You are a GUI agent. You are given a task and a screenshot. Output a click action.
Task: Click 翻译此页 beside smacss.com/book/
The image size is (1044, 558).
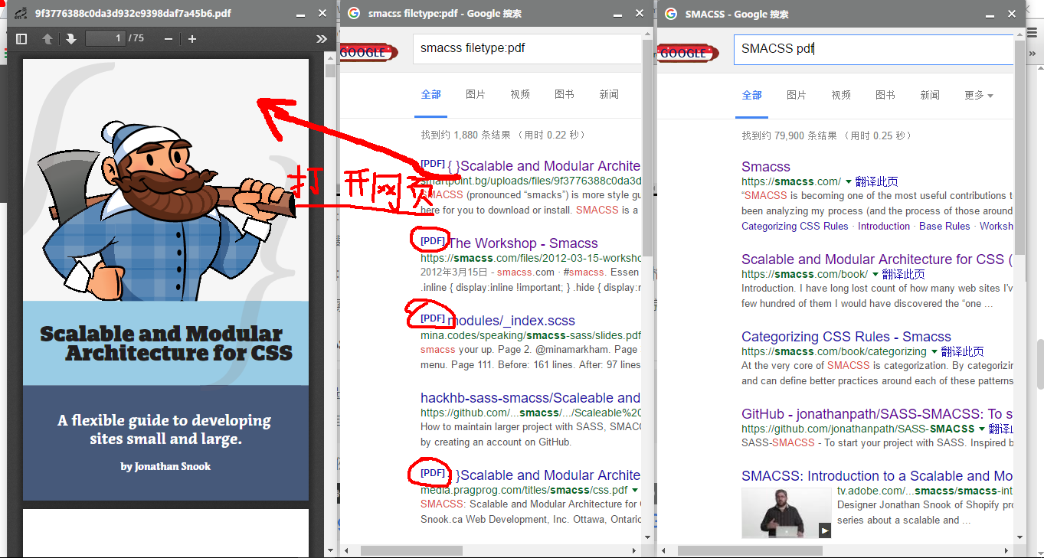[904, 274]
